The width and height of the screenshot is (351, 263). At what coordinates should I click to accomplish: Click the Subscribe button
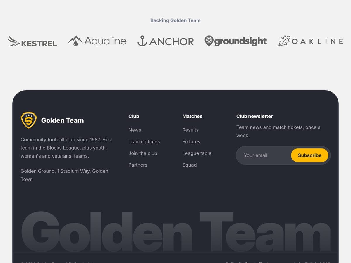coord(309,155)
